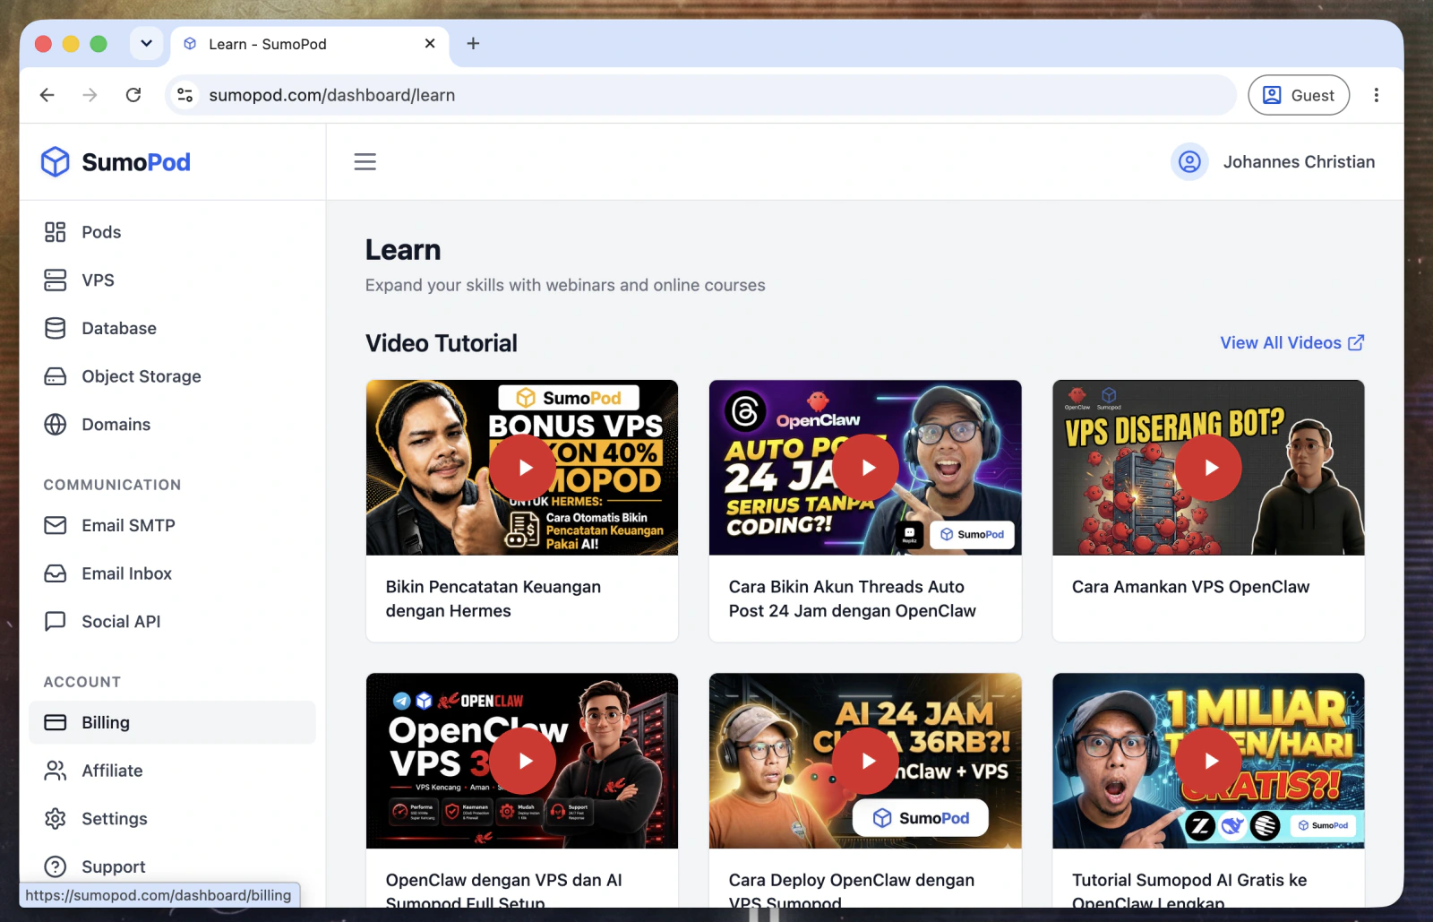
Task: Click the browser forward arrow
Action: point(90,95)
